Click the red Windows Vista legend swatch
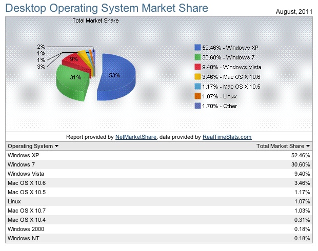 point(198,67)
